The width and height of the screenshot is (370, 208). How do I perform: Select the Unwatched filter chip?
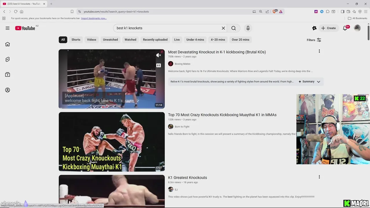coord(110,40)
